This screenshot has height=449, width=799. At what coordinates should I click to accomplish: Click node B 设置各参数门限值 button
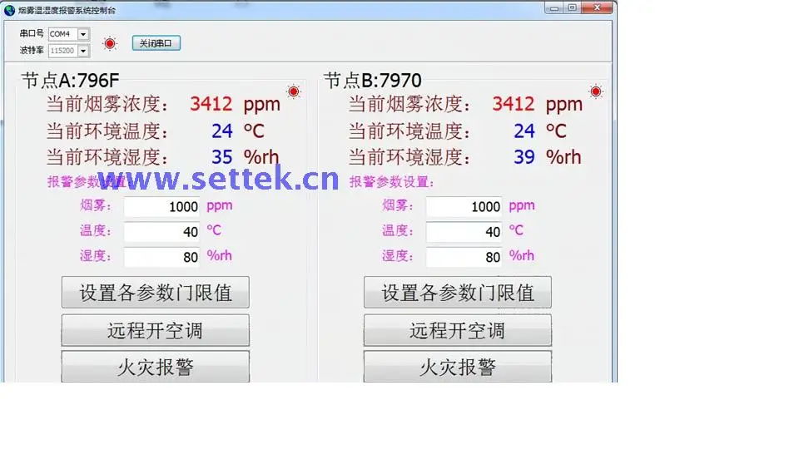pyautogui.click(x=458, y=292)
